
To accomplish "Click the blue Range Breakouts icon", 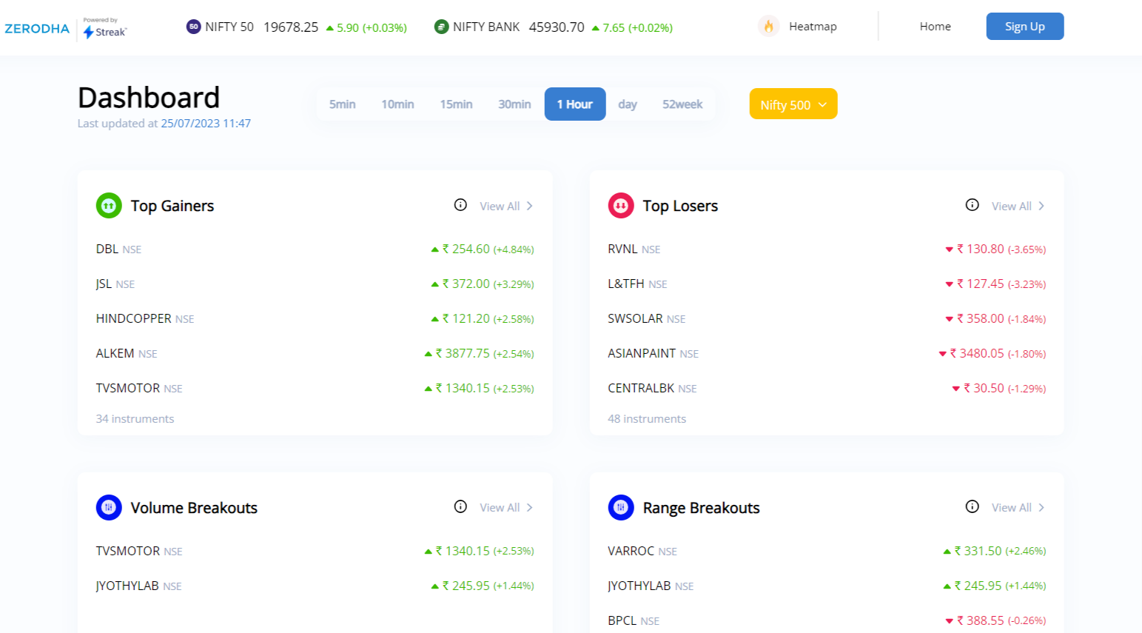I will pyautogui.click(x=621, y=507).
